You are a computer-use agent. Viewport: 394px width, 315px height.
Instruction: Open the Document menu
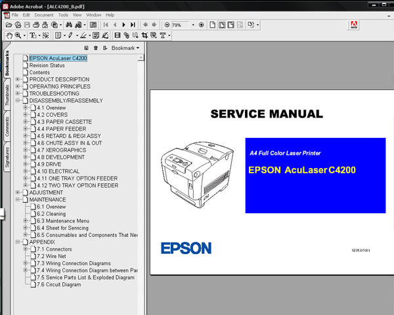tap(44, 15)
